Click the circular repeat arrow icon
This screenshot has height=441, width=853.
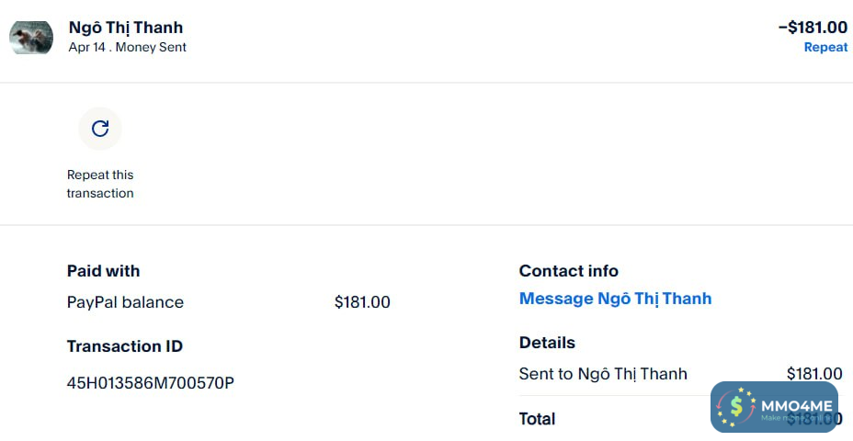pos(100,129)
